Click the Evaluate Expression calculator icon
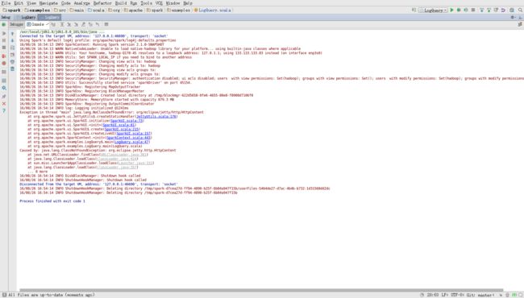 (x=106, y=24)
